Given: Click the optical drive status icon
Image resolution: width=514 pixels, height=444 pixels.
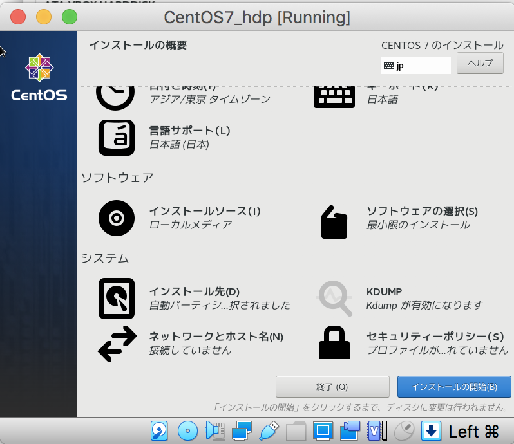Looking at the screenshot, I should 187,431.
